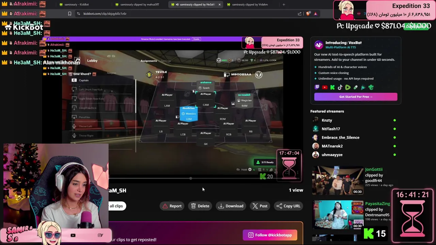Open the PayasaitaZing clip thumbnail
The image size is (436, 245).
(338, 214)
